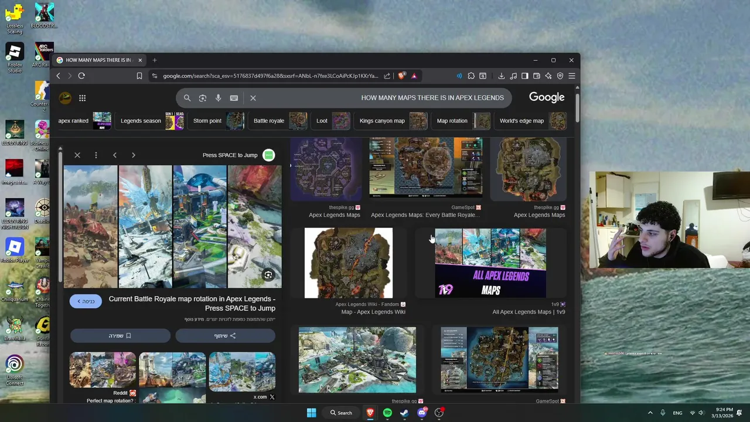The width and height of the screenshot is (750, 422).
Task: Open the three-dot options in image preview
Action: 96,155
